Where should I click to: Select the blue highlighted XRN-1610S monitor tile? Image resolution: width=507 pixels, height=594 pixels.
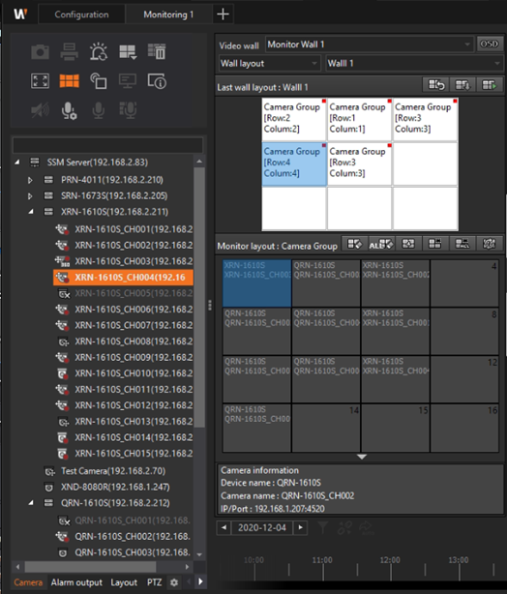(257, 283)
